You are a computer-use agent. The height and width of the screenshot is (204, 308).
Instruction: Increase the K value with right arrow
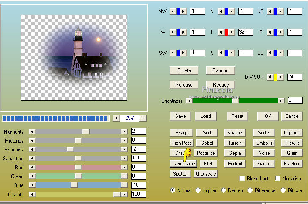tap(231, 32)
